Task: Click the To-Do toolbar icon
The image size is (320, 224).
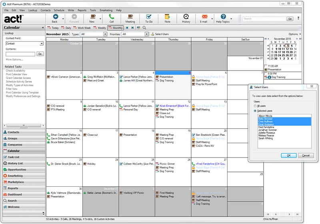Action: click(149, 16)
